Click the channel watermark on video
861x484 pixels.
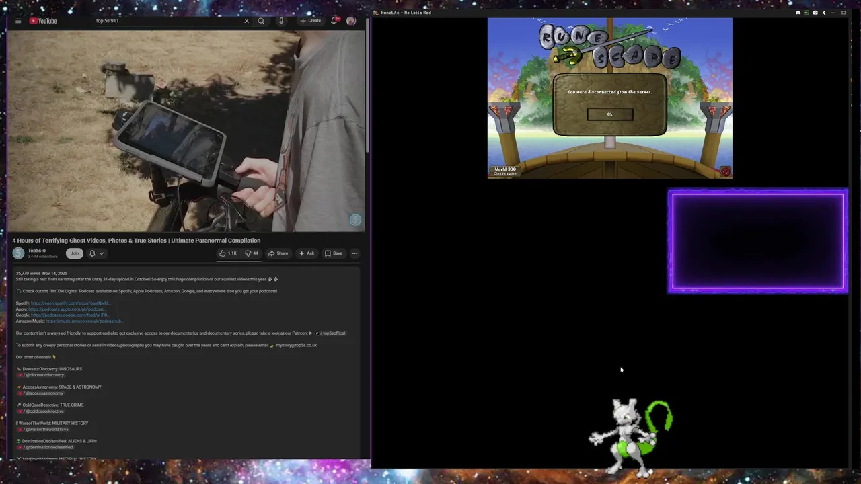355,220
